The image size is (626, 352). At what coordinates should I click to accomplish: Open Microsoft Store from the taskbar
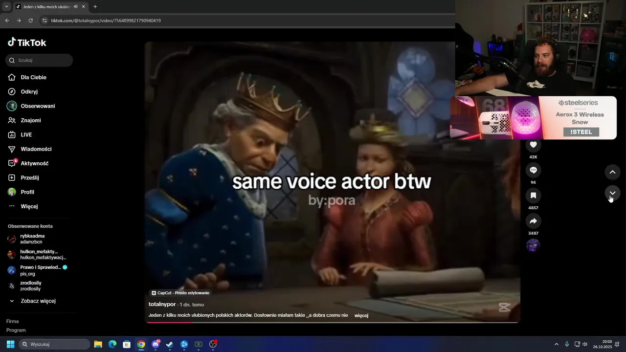pyautogui.click(x=127, y=344)
